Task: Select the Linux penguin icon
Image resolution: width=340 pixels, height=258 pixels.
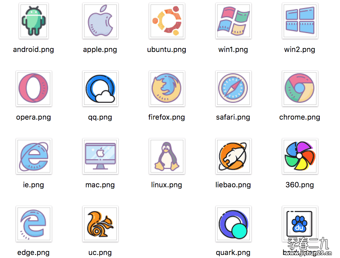Action: (167, 156)
